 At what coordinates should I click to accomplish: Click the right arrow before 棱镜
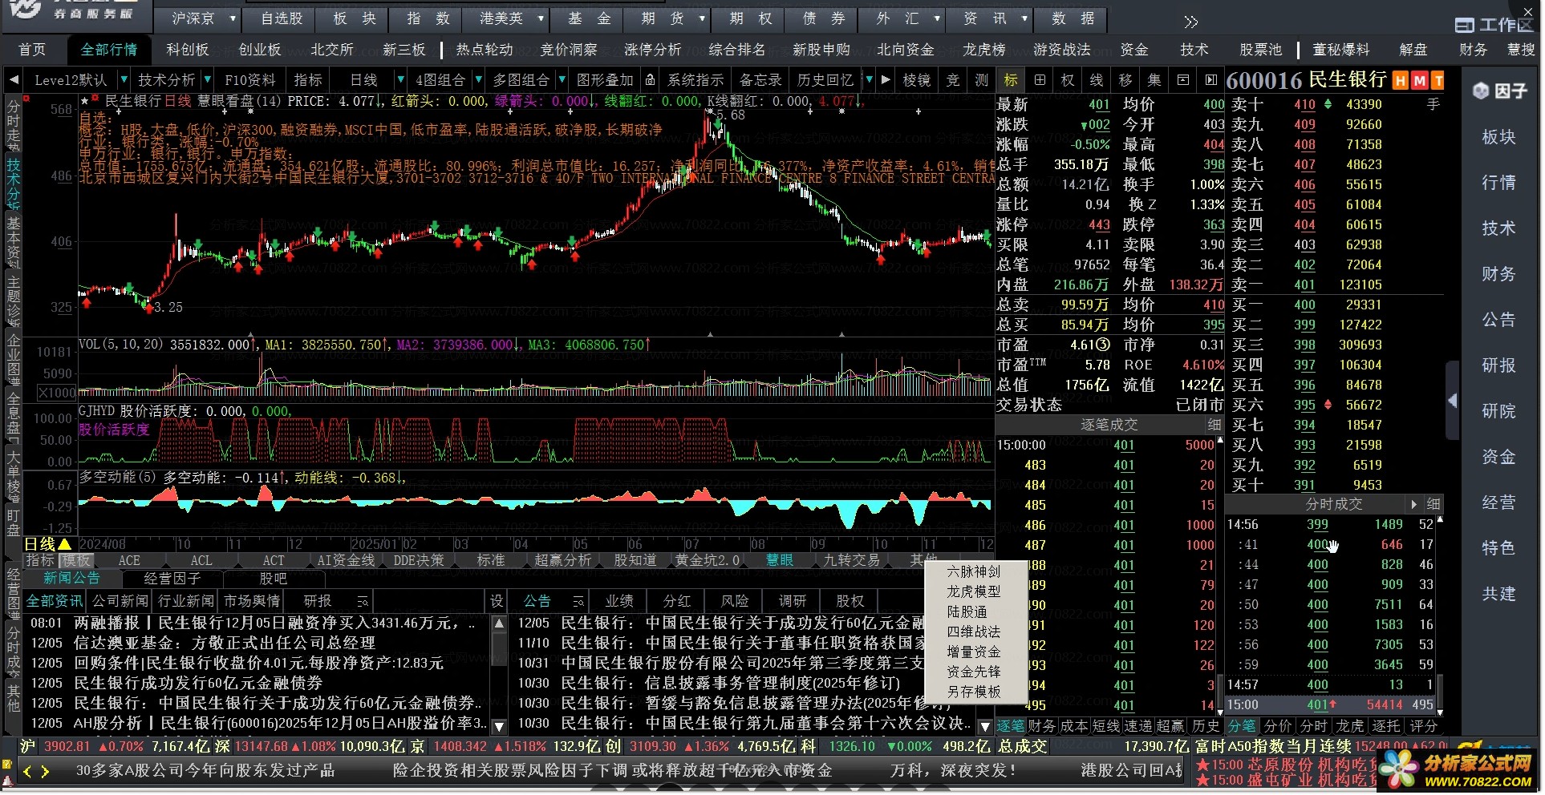(886, 80)
